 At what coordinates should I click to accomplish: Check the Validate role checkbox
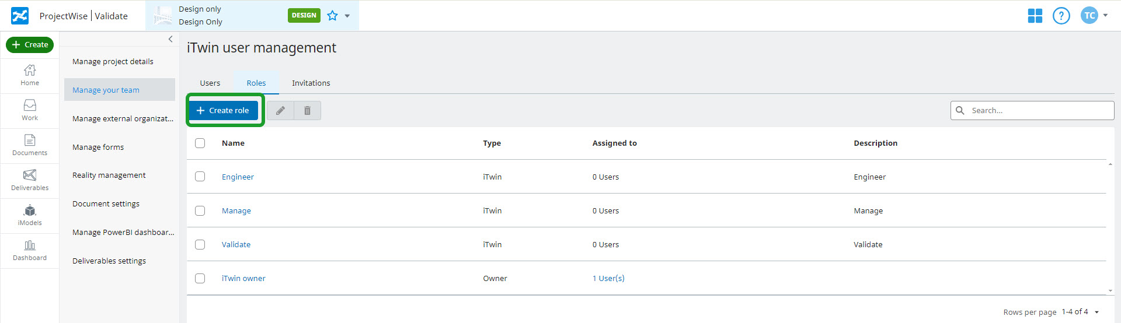pyautogui.click(x=200, y=244)
